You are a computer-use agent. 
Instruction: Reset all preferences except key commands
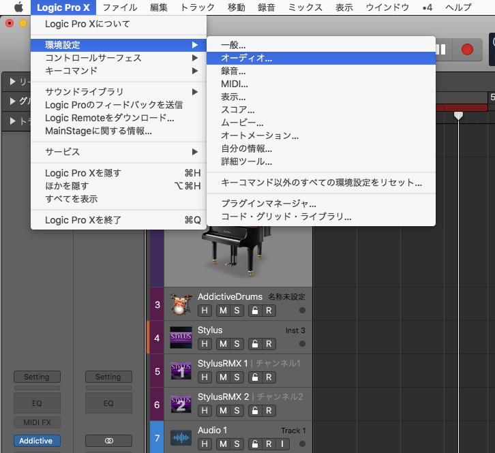click(x=321, y=183)
